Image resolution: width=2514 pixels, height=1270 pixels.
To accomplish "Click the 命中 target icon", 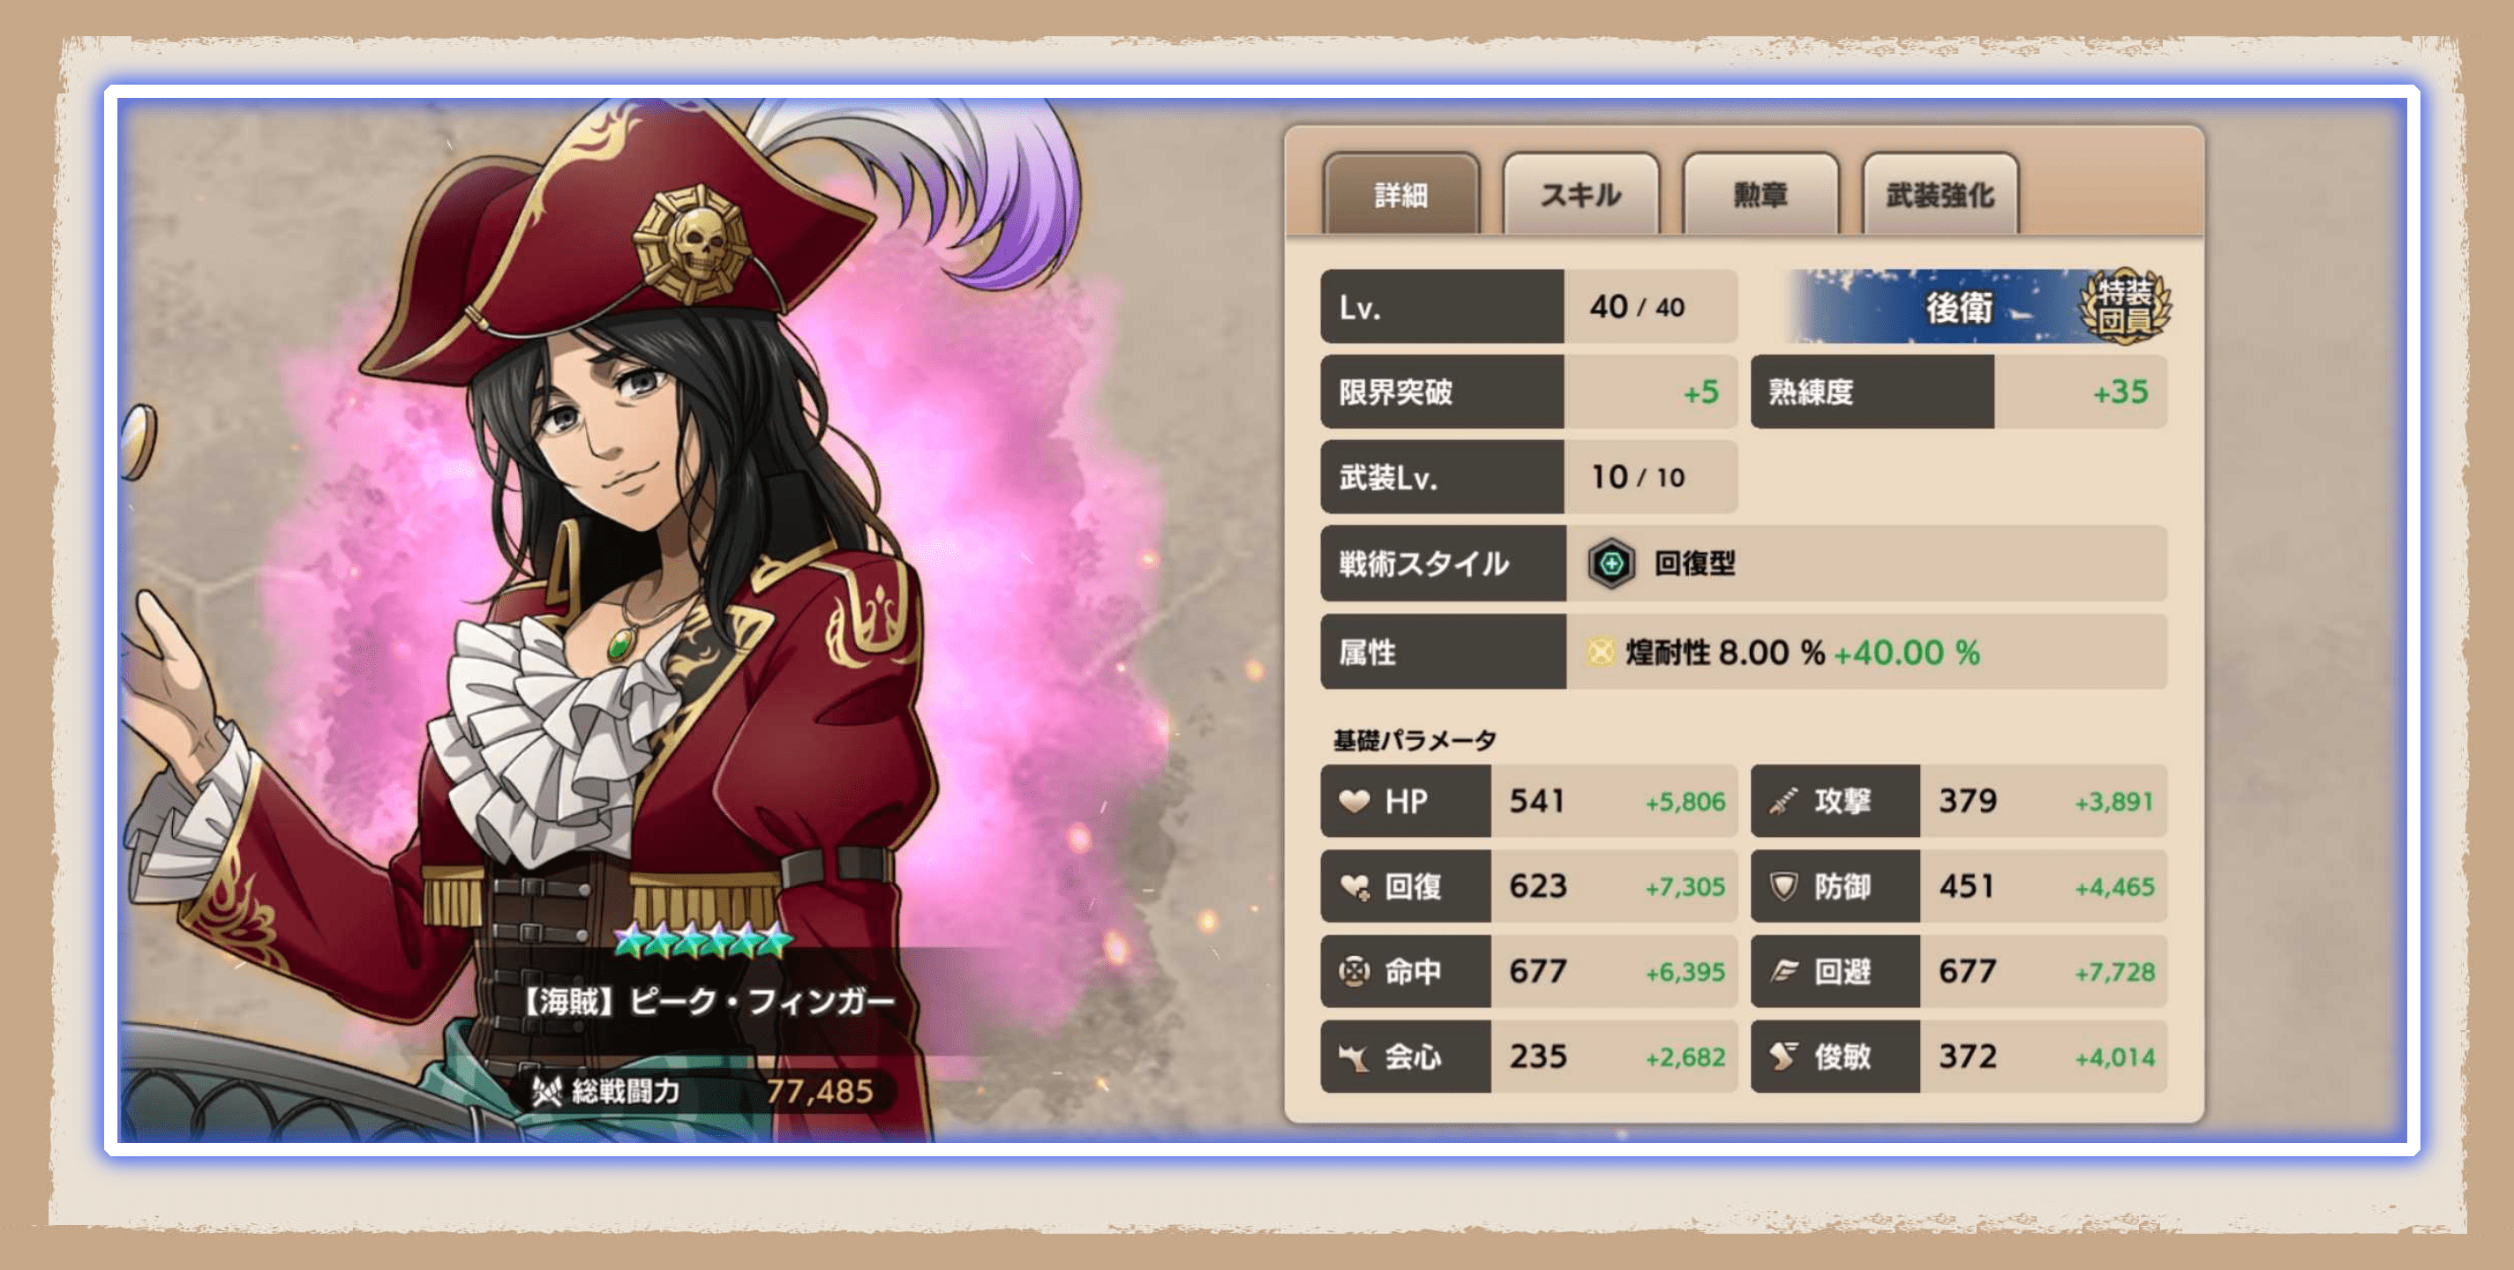I will pyautogui.click(x=1355, y=972).
